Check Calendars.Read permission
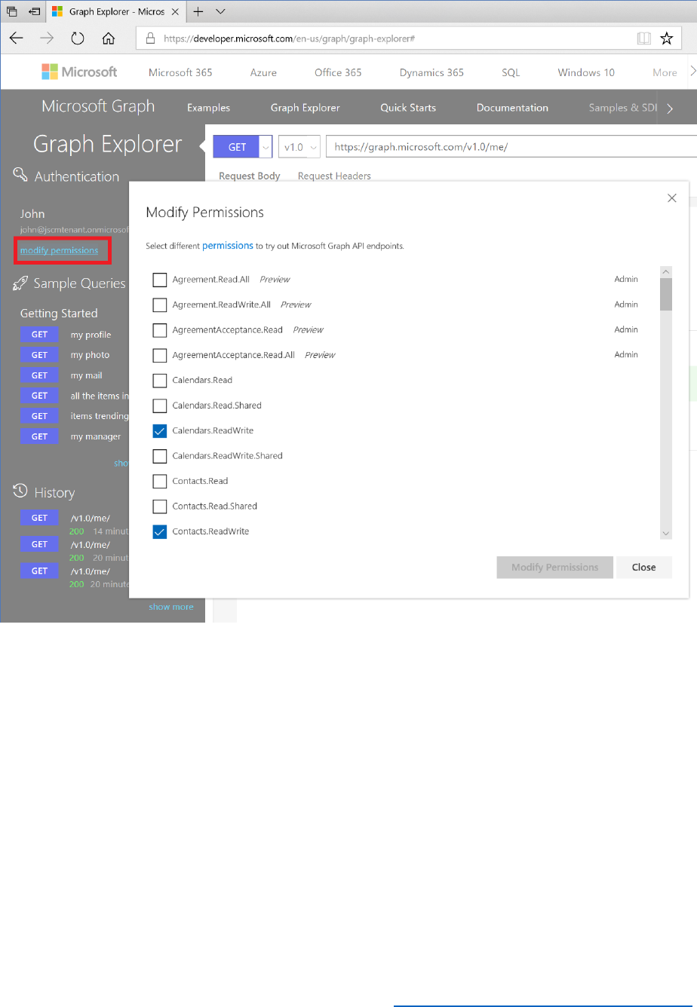Image resolution: width=697 pixels, height=1007 pixels. tap(160, 381)
